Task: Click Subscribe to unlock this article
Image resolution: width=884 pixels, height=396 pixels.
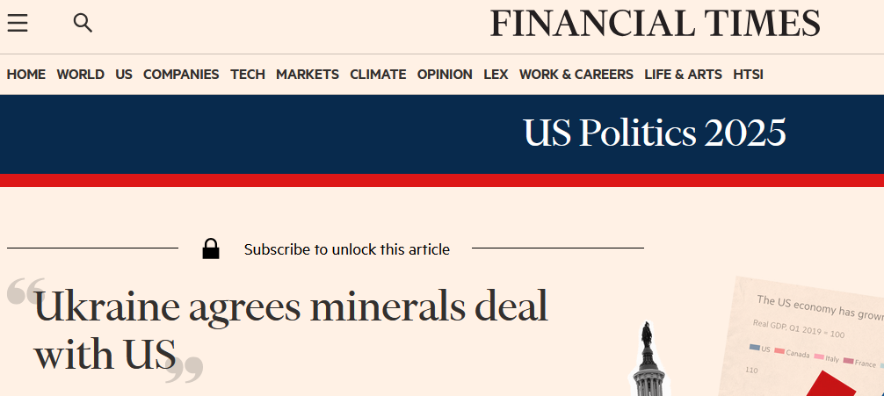Action: pos(347,249)
